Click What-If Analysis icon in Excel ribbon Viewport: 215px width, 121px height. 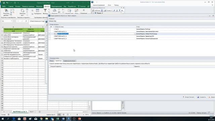[70, 10]
